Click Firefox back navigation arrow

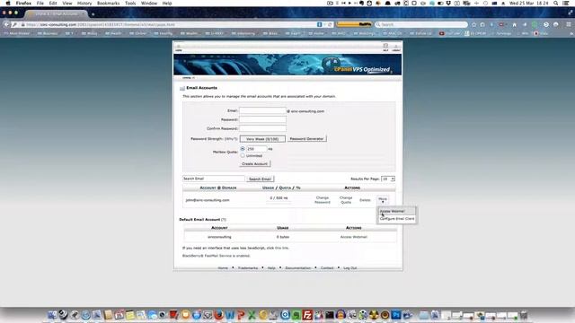pyautogui.click(x=6, y=24)
